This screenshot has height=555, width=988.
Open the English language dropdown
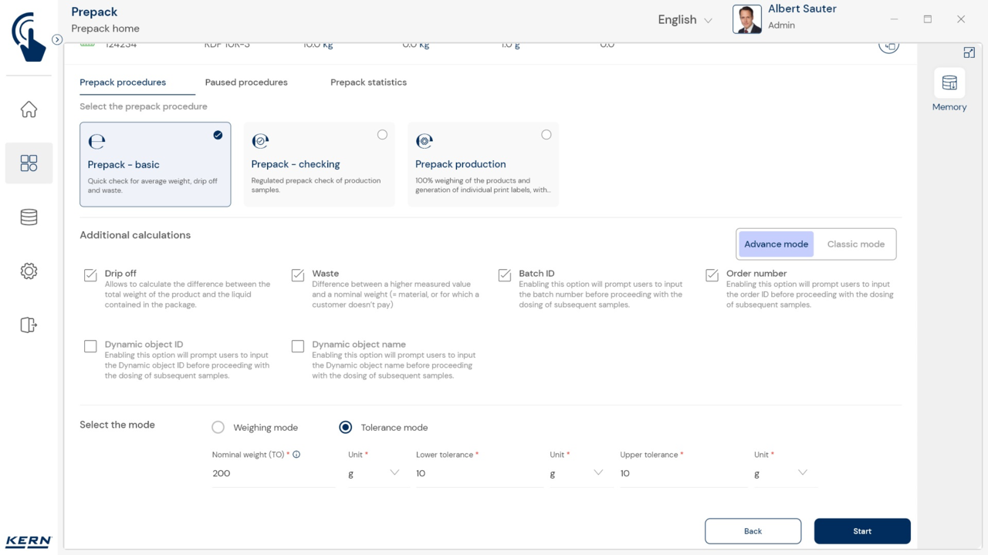pyautogui.click(x=685, y=20)
